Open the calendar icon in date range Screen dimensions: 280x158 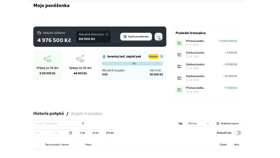pyautogui.click(x=71, y=133)
